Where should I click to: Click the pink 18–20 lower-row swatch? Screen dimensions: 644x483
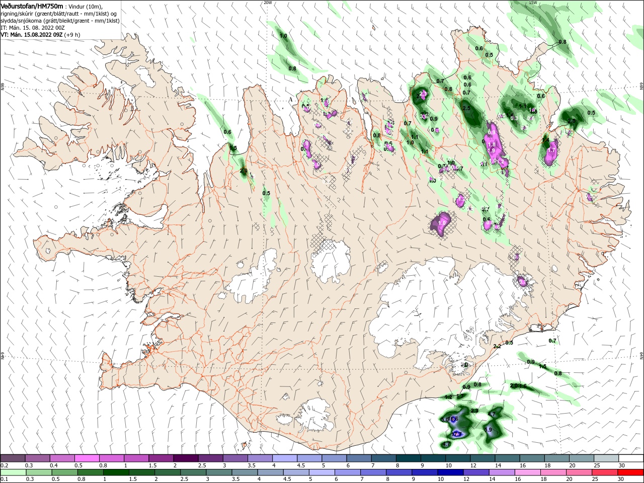(x=553, y=472)
